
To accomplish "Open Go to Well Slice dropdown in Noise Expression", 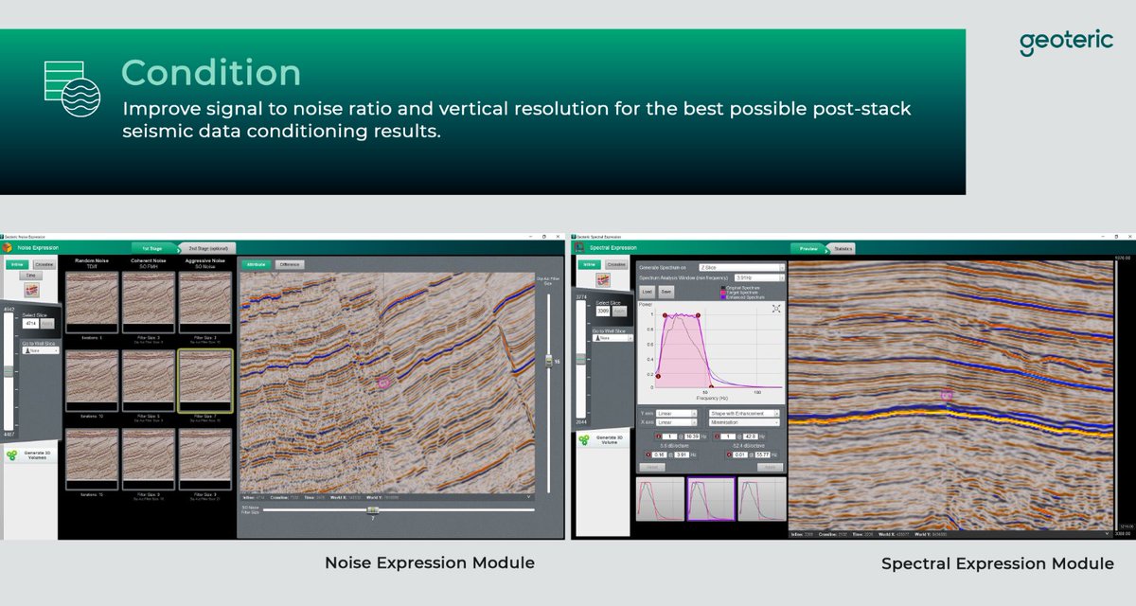I will (41, 350).
